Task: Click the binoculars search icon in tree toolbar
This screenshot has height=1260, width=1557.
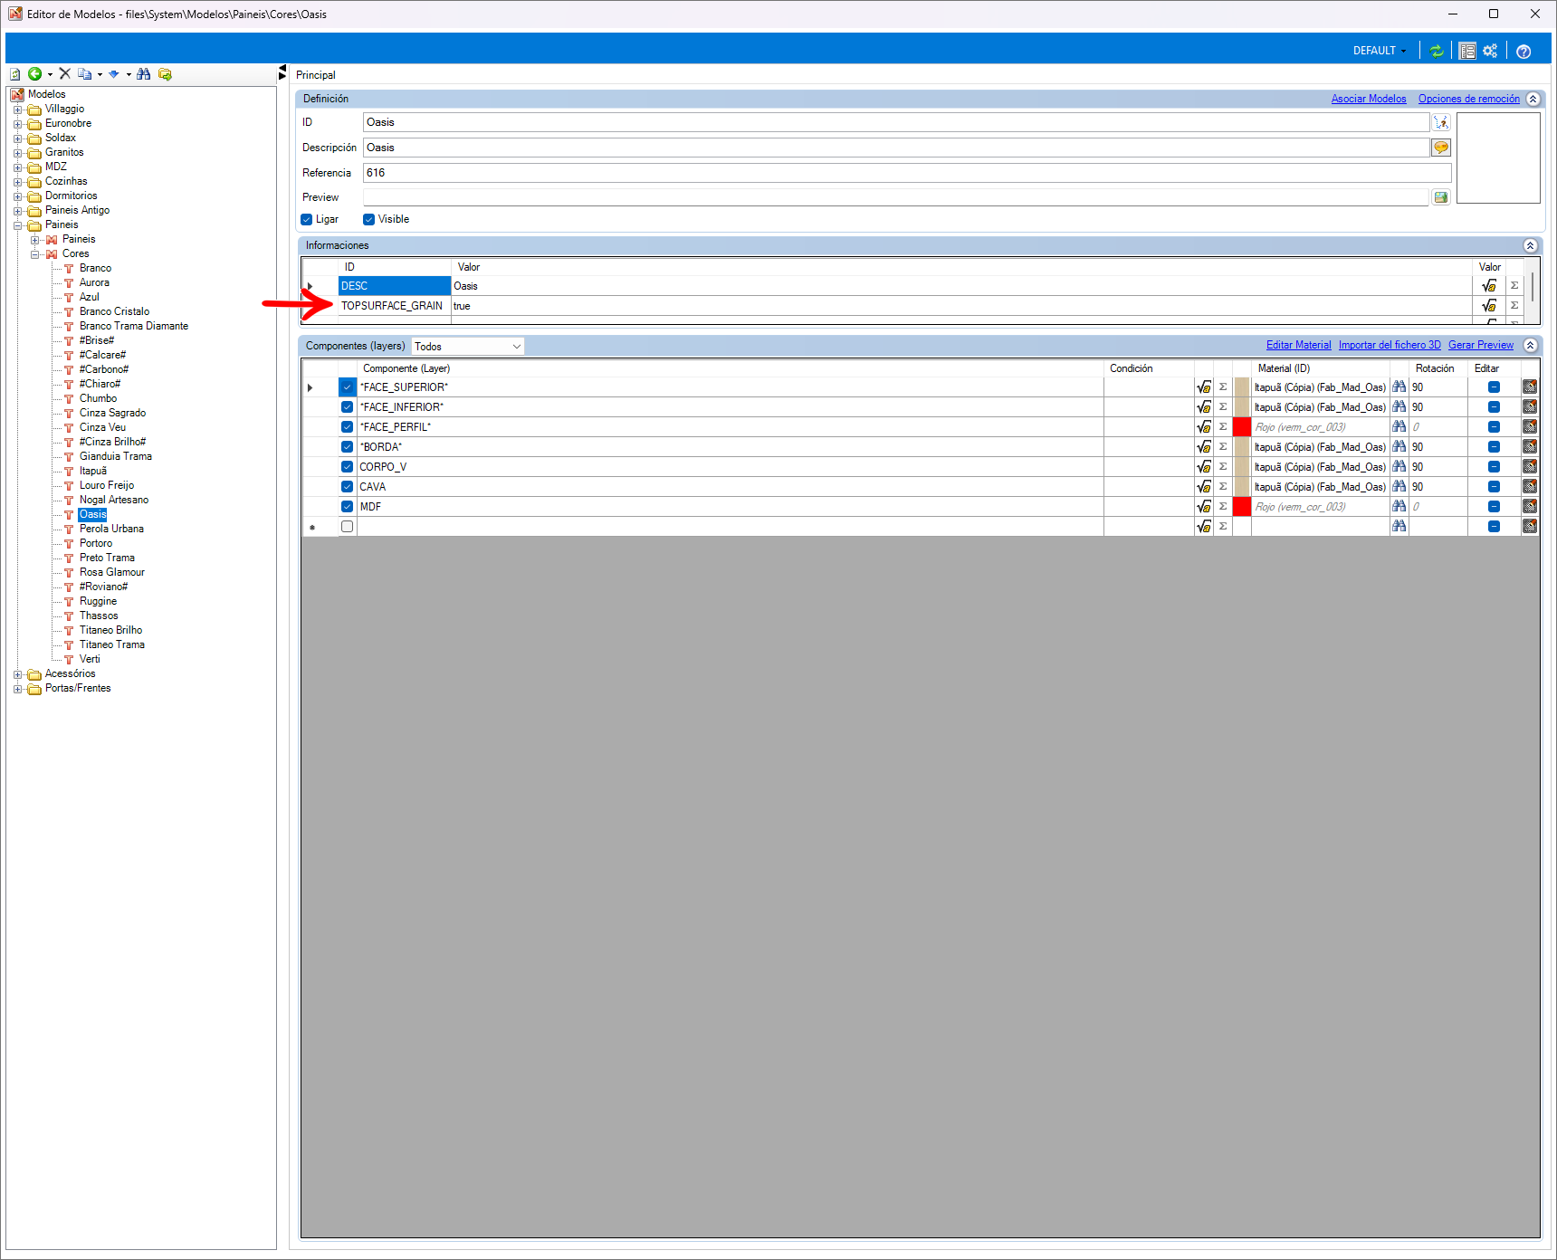Action: point(144,74)
